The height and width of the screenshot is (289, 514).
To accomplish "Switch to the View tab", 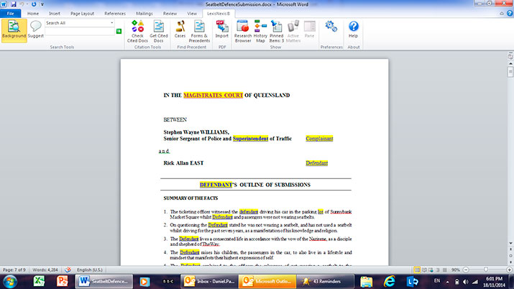I will click(192, 14).
